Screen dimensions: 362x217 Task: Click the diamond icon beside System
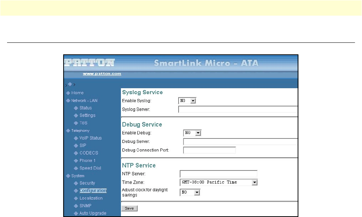(68, 176)
